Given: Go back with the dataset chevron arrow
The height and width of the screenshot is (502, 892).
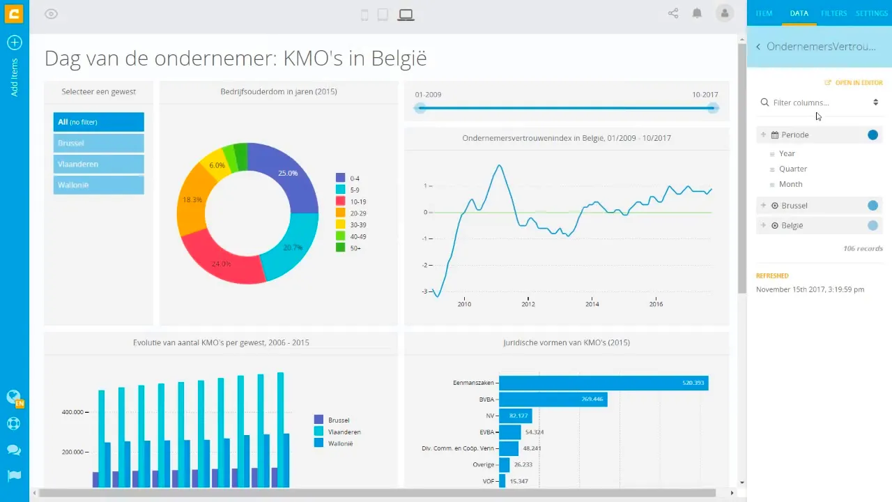Looking at the screenshot, I should [x=758, y=47].
